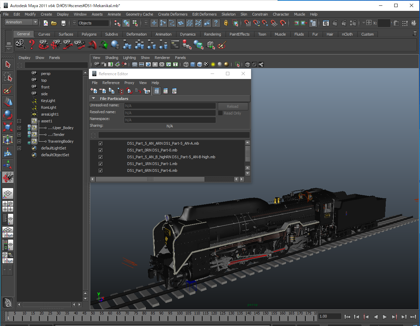Toggle the checkered texture icon in viewport toolbar
The image size is (420, 326).
(206, 64)
